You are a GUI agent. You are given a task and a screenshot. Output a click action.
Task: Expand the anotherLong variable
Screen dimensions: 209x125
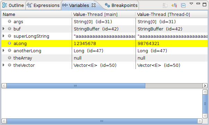click(x=3, y=51)
